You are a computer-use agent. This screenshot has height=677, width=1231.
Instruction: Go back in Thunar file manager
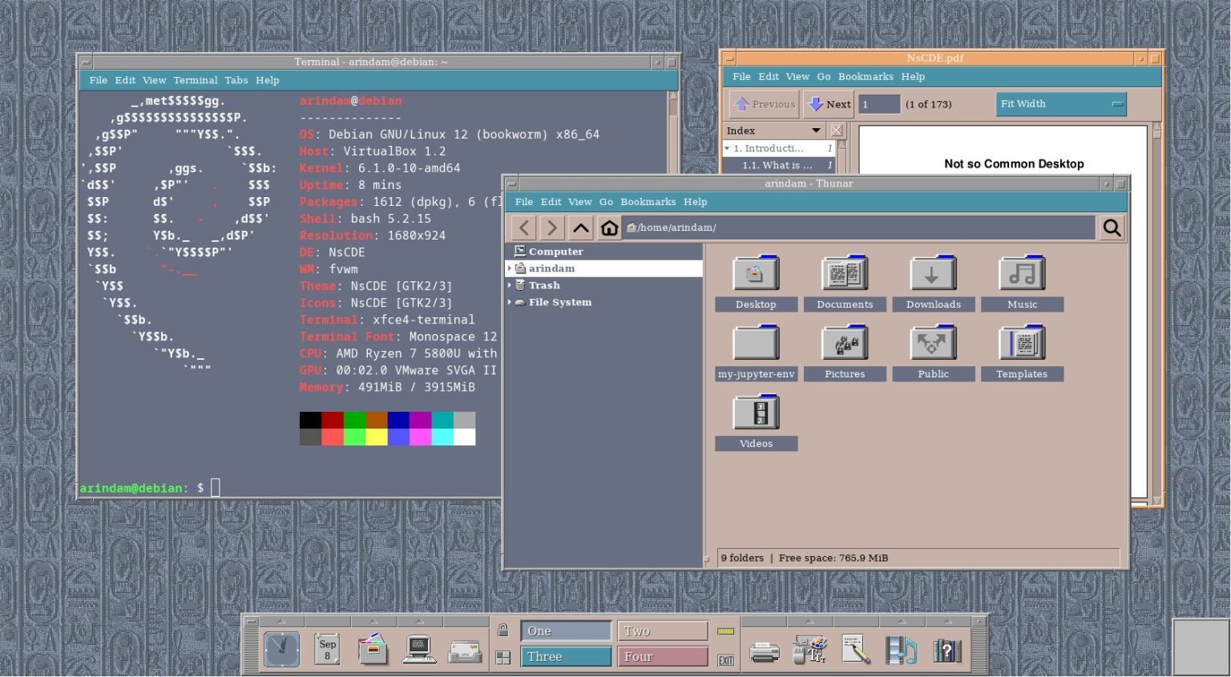pos(523,228)
